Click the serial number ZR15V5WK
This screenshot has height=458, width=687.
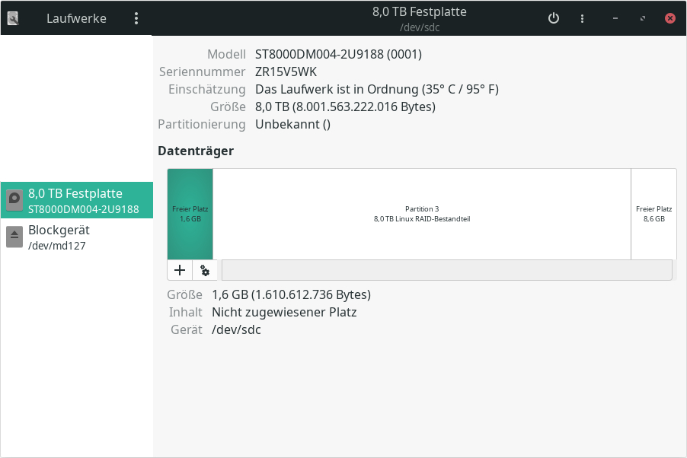pos(286,72)
